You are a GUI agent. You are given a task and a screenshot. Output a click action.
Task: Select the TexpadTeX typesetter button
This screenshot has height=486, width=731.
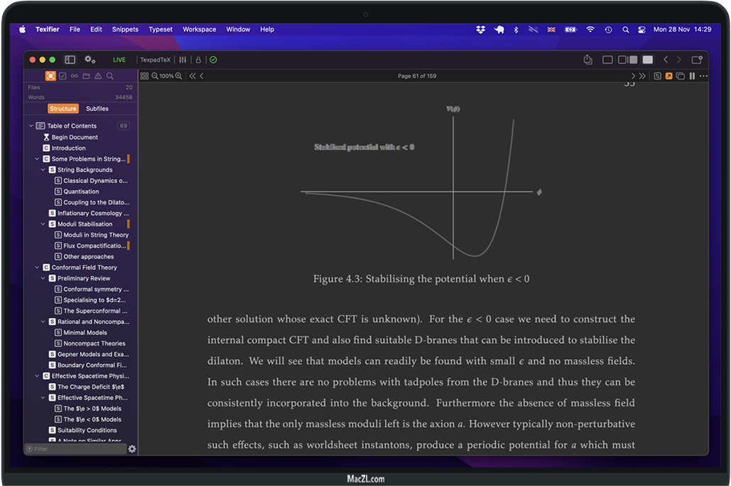[155, 60]
